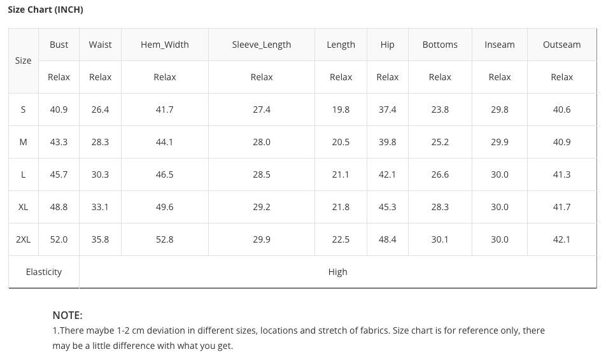Screen dimensions: 606x361
Task: Click bust value 40.9 for size S
Action: coord(59,110)
